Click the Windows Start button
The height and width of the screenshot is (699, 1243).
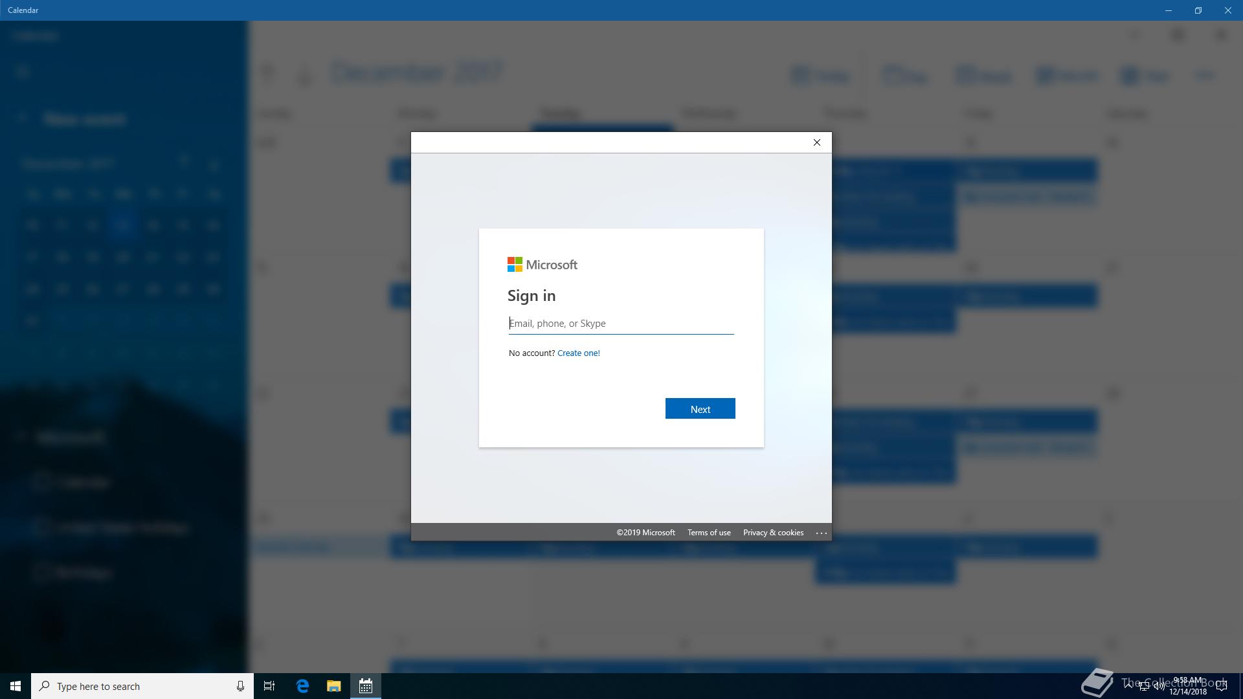(x=16, y=686)
